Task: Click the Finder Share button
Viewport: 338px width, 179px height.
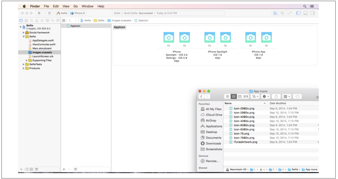Action: (x=276, y=97)
